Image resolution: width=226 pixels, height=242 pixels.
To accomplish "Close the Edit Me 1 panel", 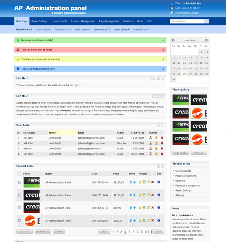I will [162, 78].
